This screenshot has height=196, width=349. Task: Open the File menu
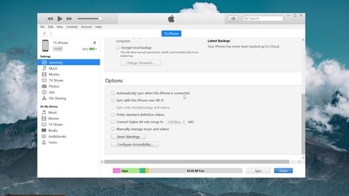pyautogui.click(x=43, y=27)
